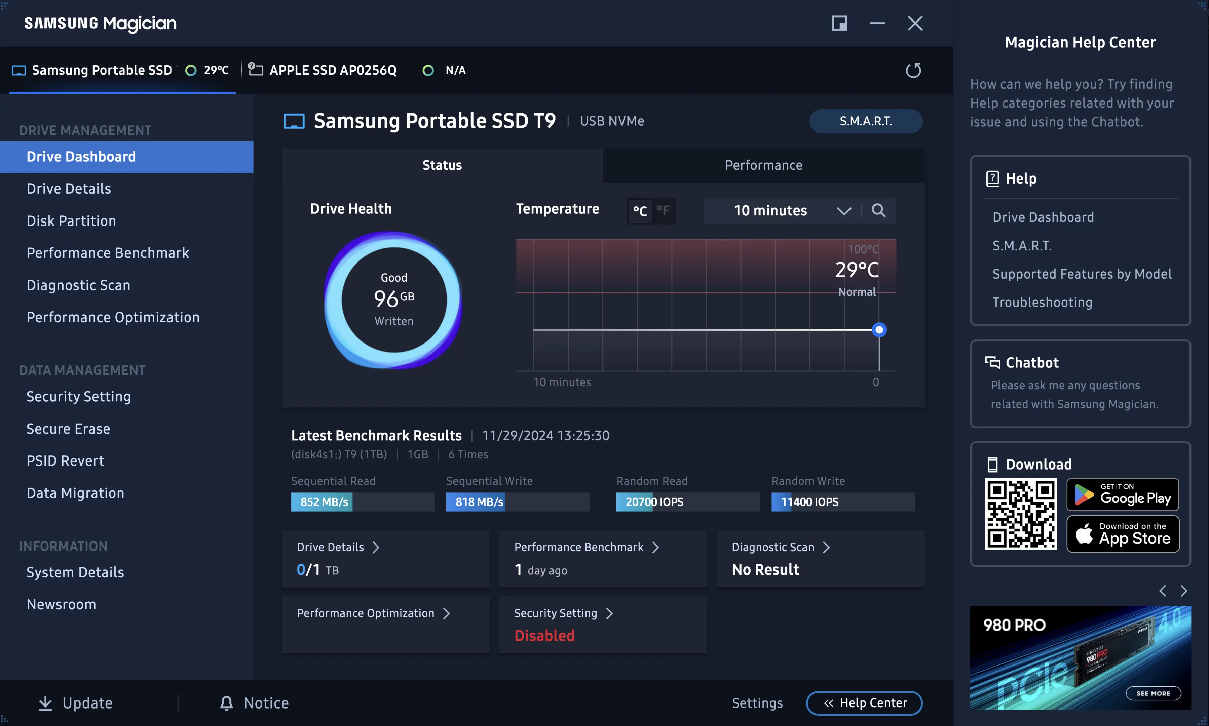Image resolution: width=1209 pixels, height=726 pixels.
Task: Switch to the Status tab
Action: click(443, 165)
